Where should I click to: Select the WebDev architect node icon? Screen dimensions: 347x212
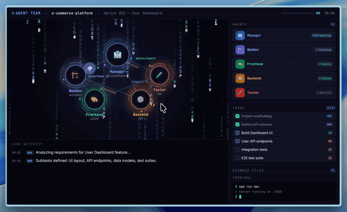click(x=76, y=76)
